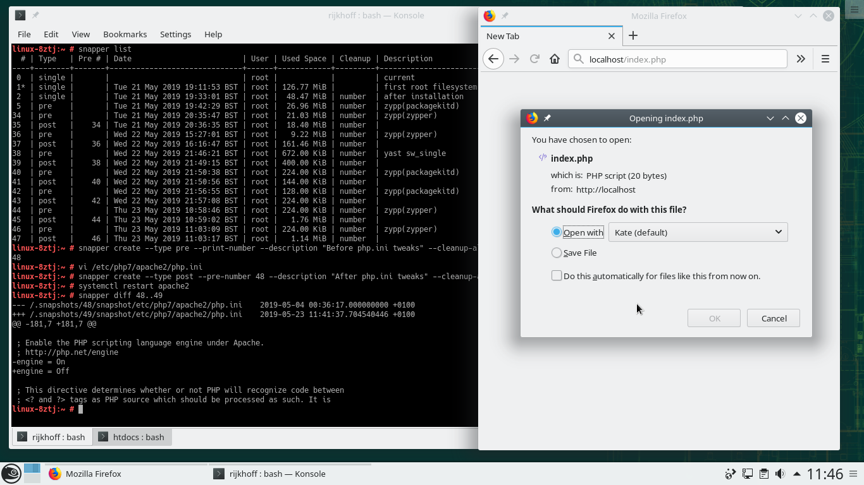Go to Firefox home page

[555, 59]
